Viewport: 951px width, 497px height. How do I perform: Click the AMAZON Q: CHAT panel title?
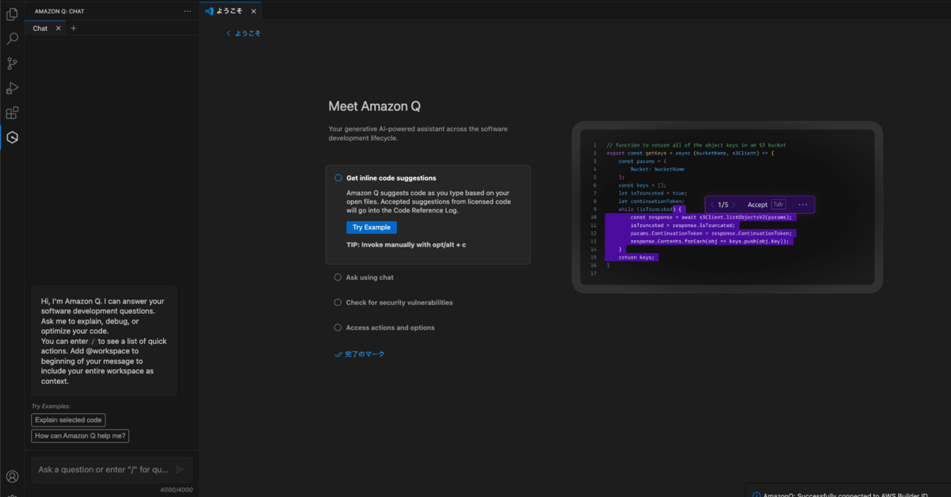click(x=59, y=11)
